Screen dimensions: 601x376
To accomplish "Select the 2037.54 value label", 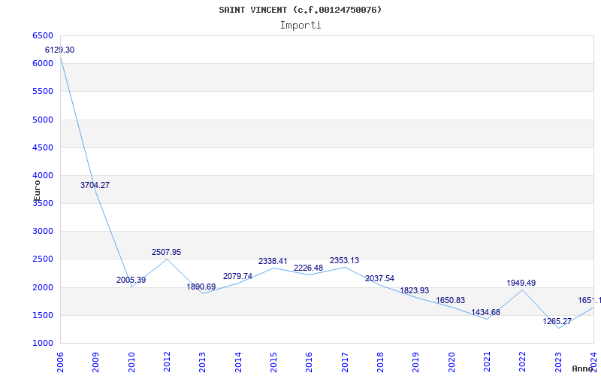I will click(x=379, y=278).
